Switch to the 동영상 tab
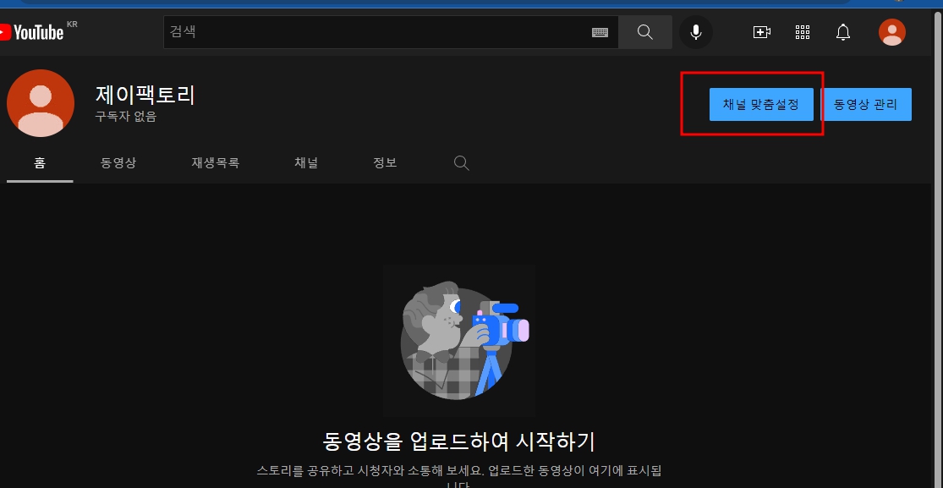 coord(118,162)
